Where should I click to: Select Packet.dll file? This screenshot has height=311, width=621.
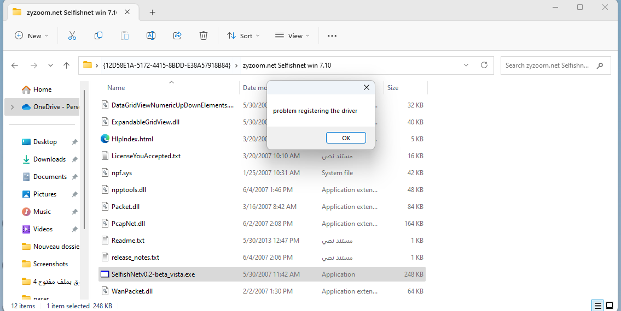point(262,207)
